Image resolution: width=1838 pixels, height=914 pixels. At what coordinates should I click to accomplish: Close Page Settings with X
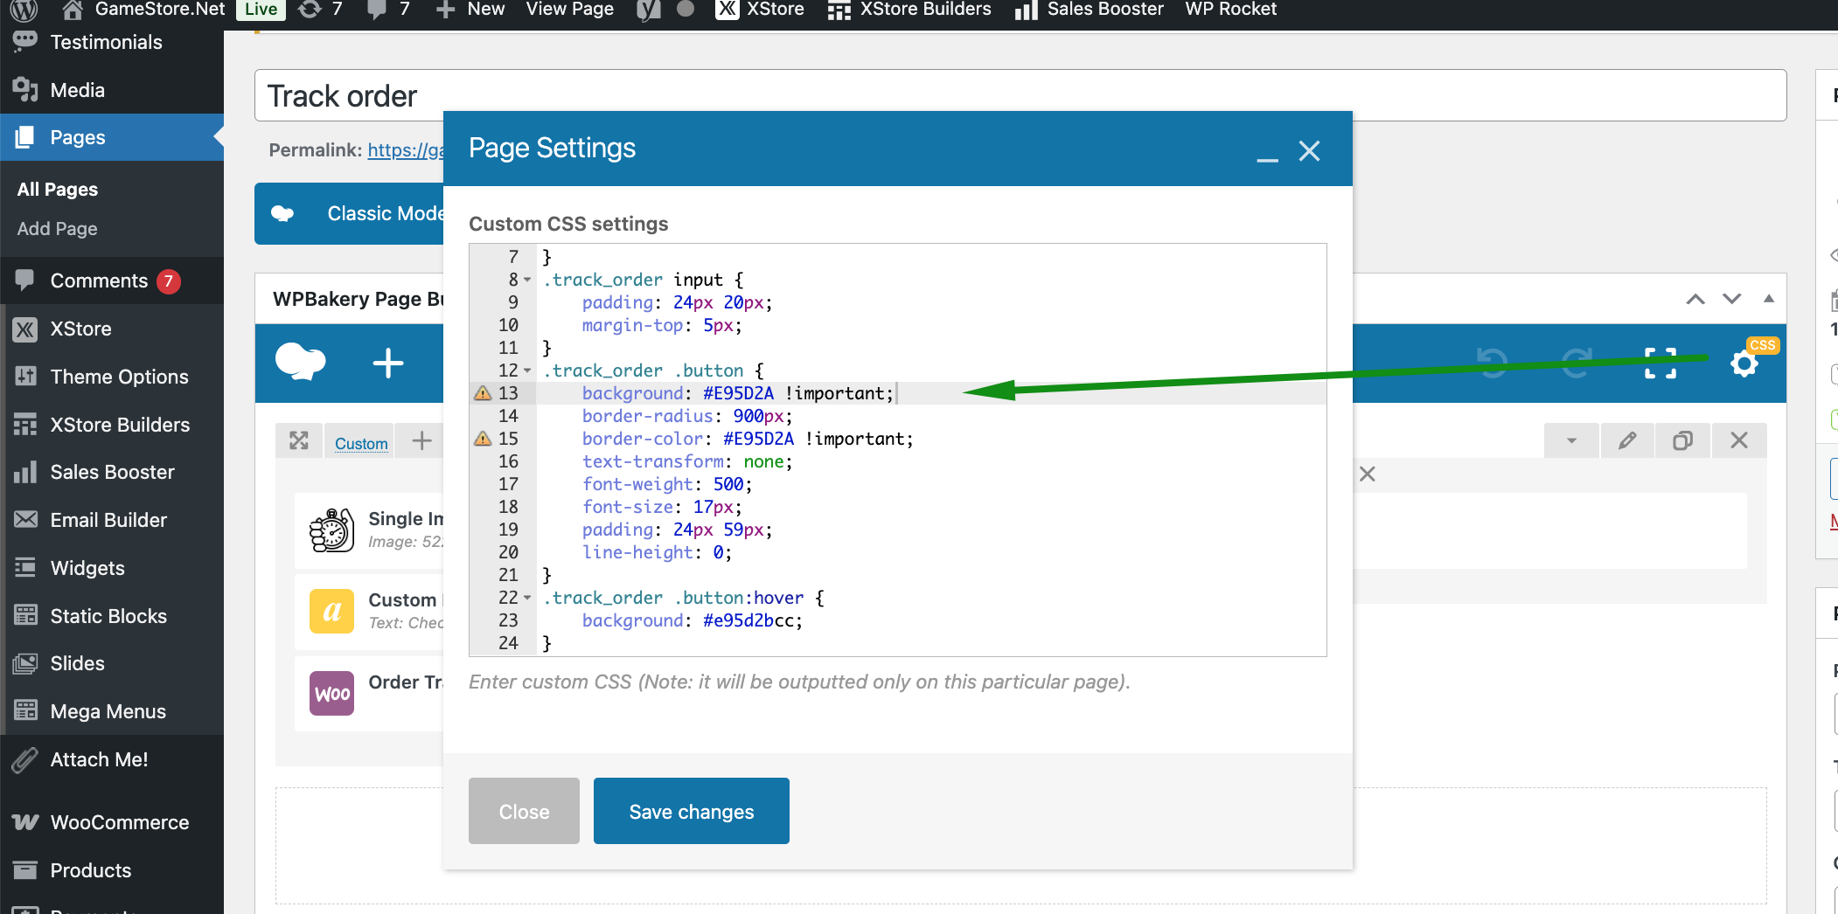coord(1309,151)
